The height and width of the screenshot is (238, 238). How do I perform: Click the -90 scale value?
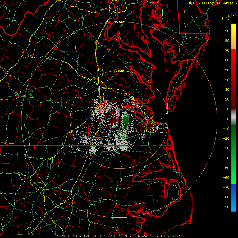point(226,207)
